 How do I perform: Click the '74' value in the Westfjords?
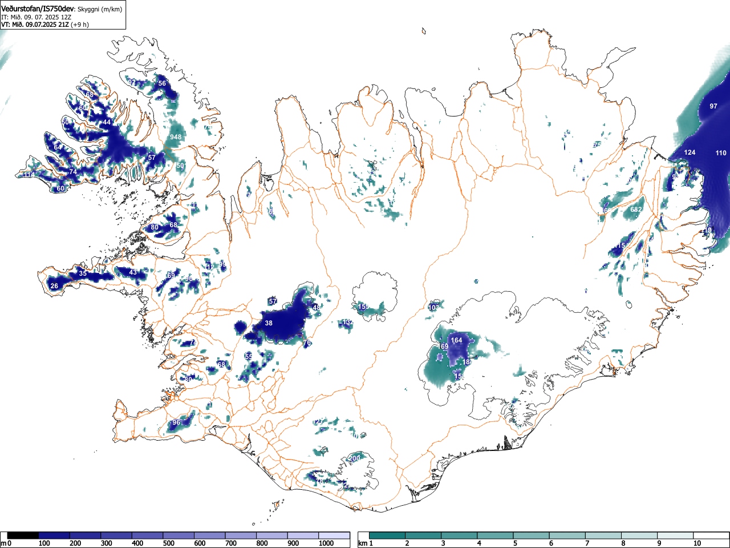[72, 172]
